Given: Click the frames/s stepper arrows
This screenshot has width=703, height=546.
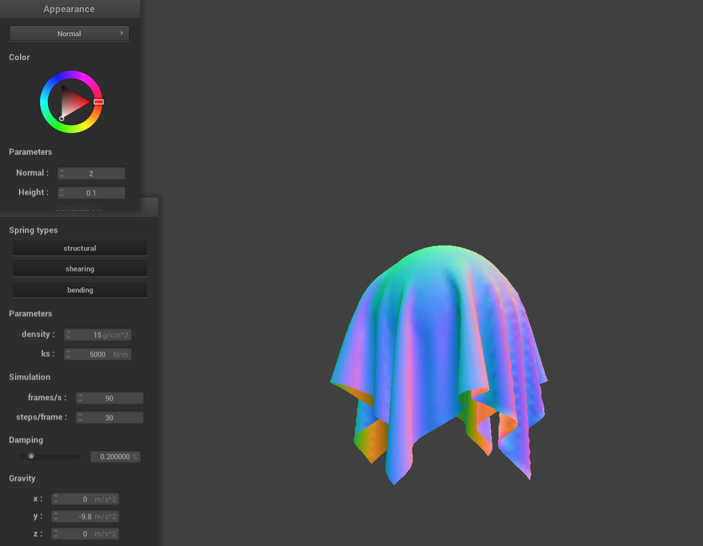Looking at the screenshot, I should [x=81, y=398].
